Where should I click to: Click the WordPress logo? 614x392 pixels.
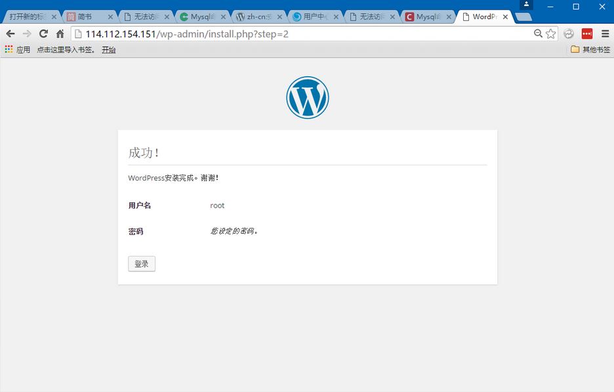[x=308, y=98]
